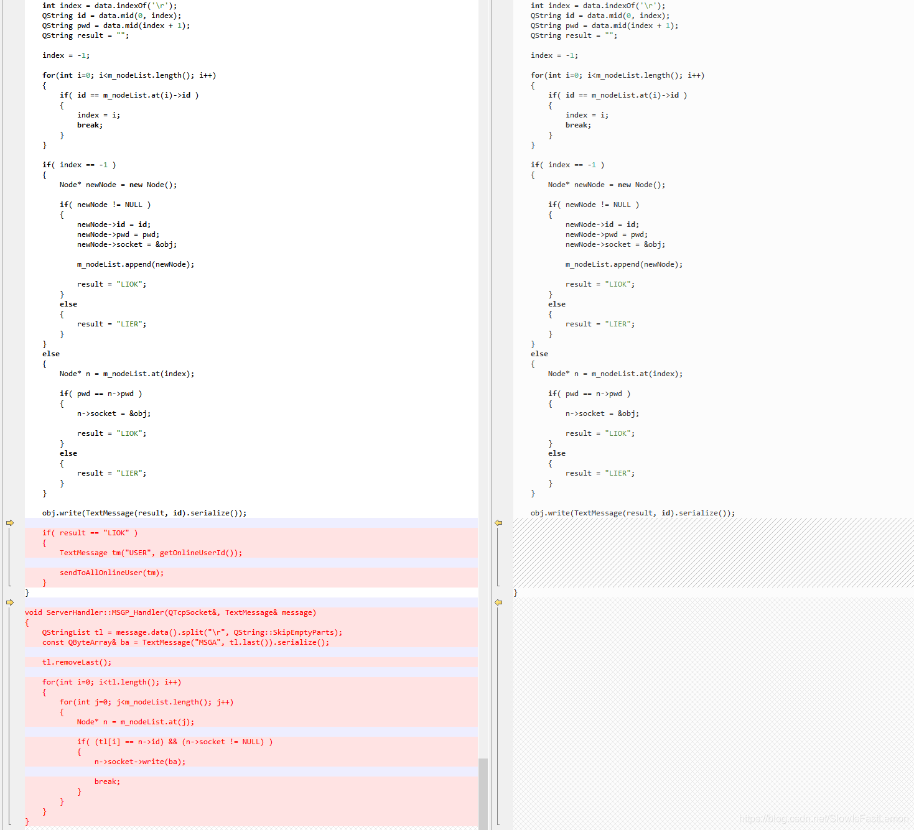Click 'newNode->socket = &obj;' in the left pane
The width and height of the screenshot is (914, 830).
(127, 244)
